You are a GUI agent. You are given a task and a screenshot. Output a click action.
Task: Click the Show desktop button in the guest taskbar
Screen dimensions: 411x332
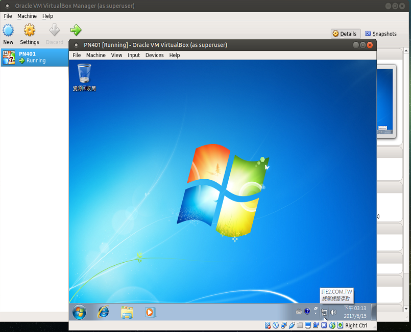click(374, 312)
